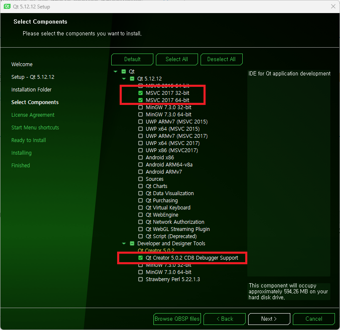Uncheck MSVC 2017 64-bit checkbox

coord(141,100)
